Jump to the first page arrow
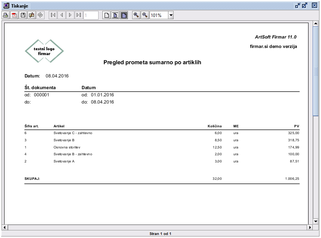 point(53,15)
